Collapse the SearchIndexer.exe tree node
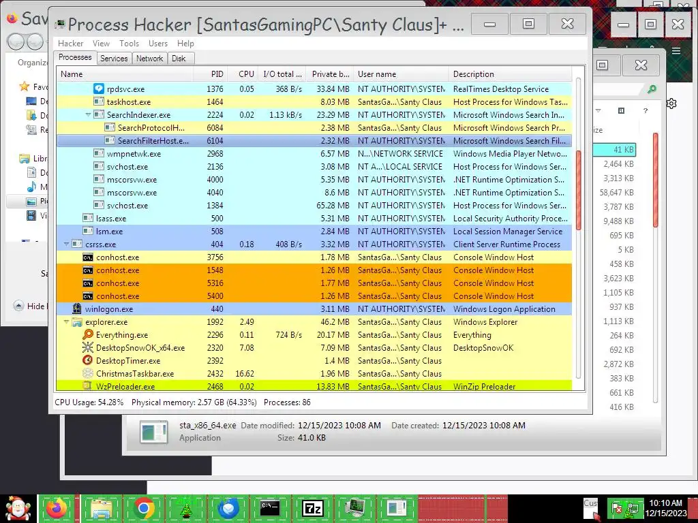The height and width of the screenshot is (523, 698). pos(88,114)
